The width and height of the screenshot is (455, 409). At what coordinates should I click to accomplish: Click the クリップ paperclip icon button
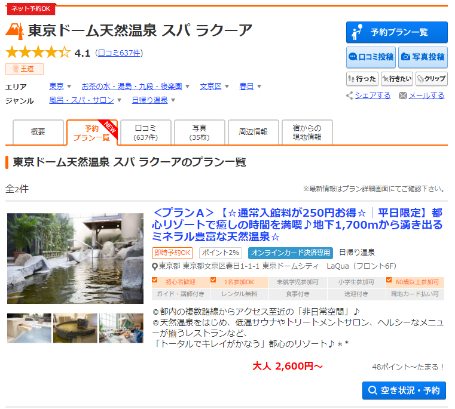pyautogui.click(x=431, y=79)
